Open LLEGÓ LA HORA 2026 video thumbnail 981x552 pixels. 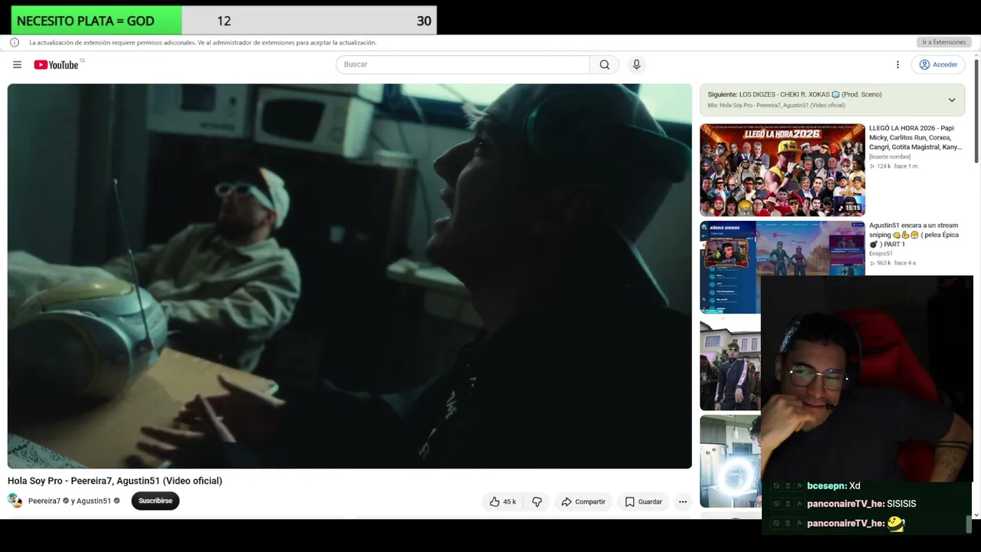782,169
